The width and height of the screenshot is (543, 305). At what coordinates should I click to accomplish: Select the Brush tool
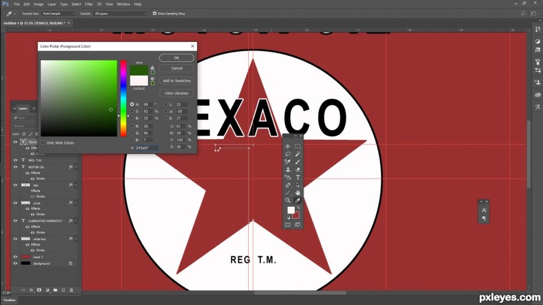298,162
